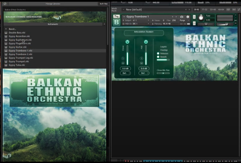Click the Band folder up arrow icon
Viewport: 241px width, 163px height.
(6, 29)
